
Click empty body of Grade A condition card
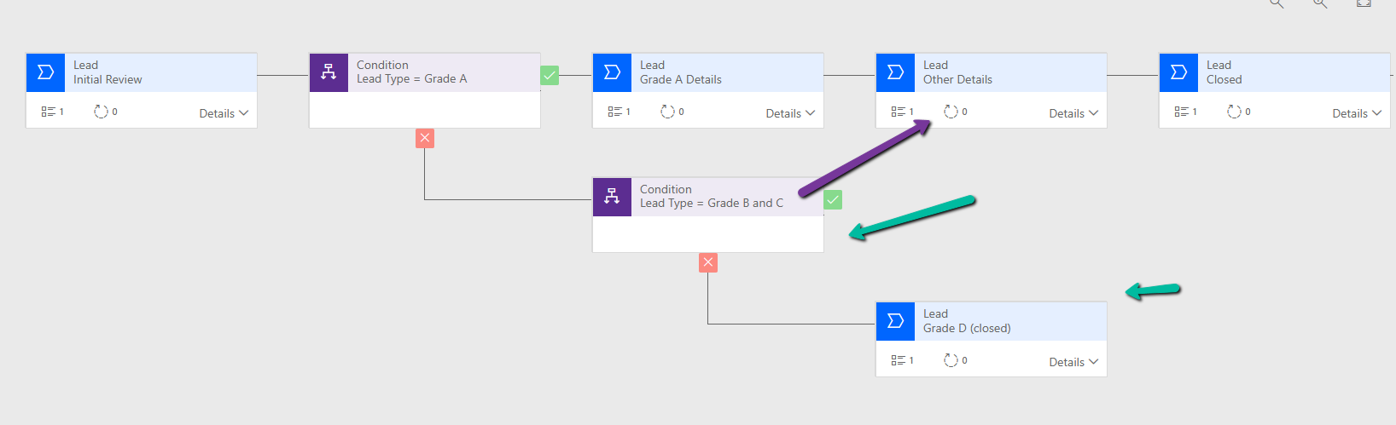click(x=425, y=110)
